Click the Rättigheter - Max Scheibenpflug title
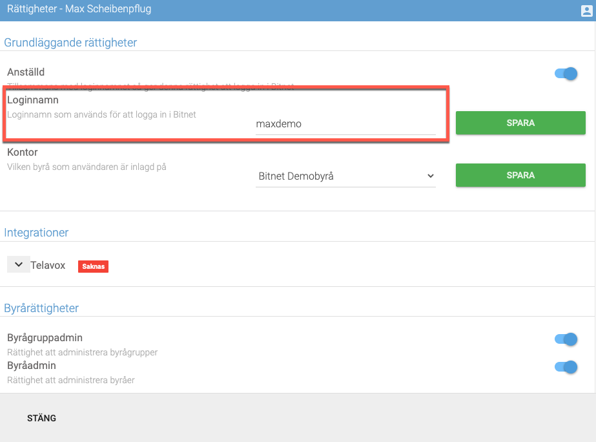This screenshot has width=596, height=442. pyautogui.click(x=79, y=9)
